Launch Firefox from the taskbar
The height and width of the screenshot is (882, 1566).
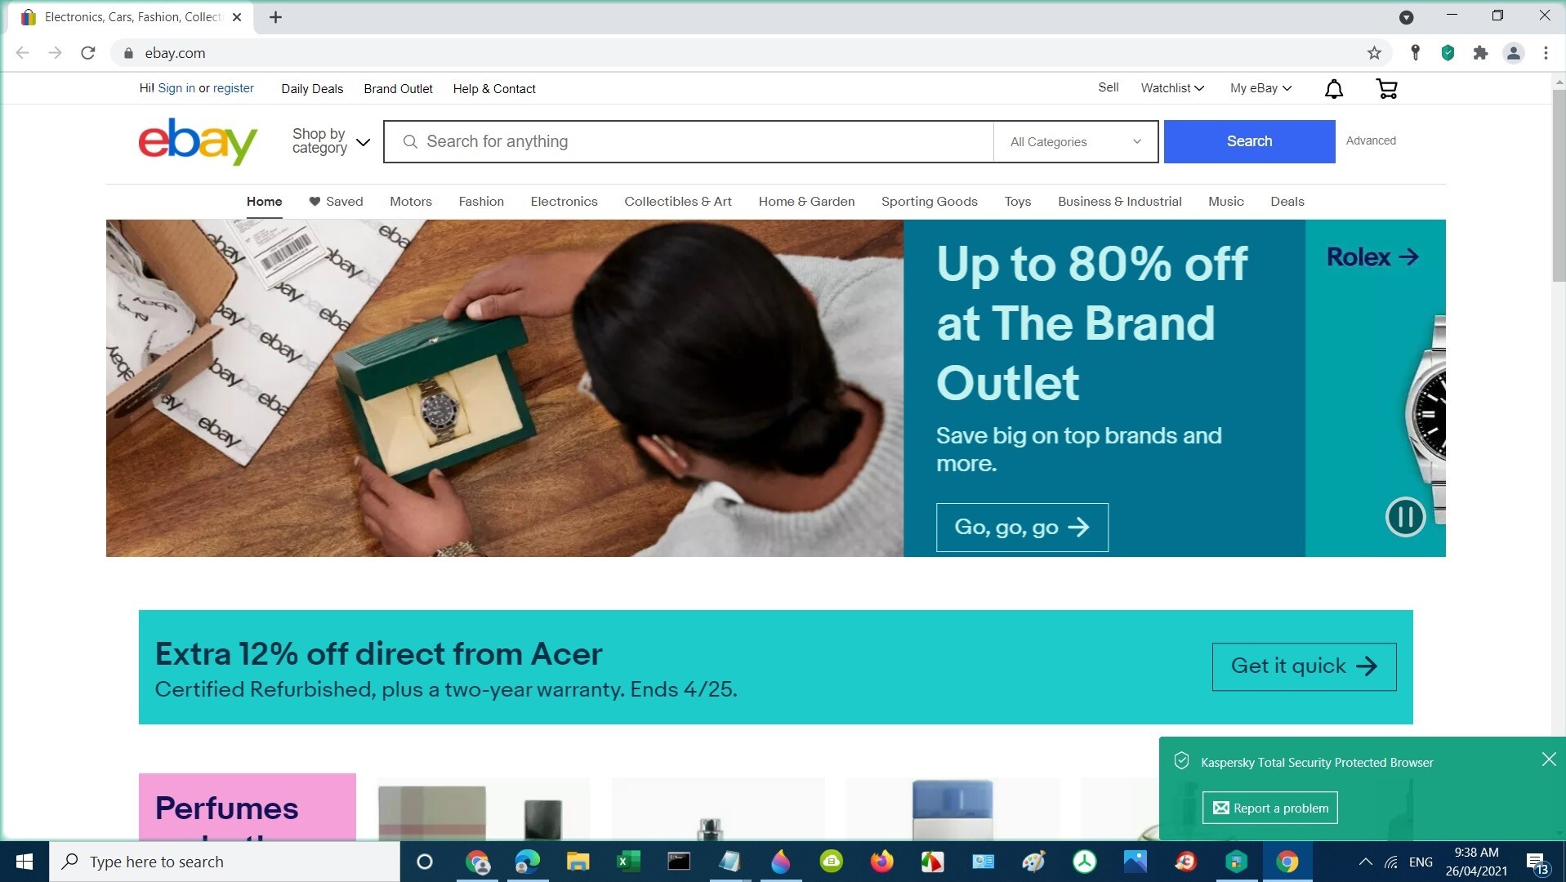881,862
